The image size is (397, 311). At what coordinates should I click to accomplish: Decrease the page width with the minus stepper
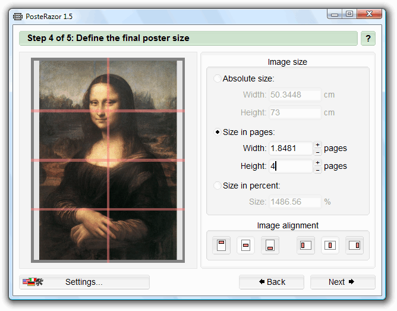[x=317, y=152]
